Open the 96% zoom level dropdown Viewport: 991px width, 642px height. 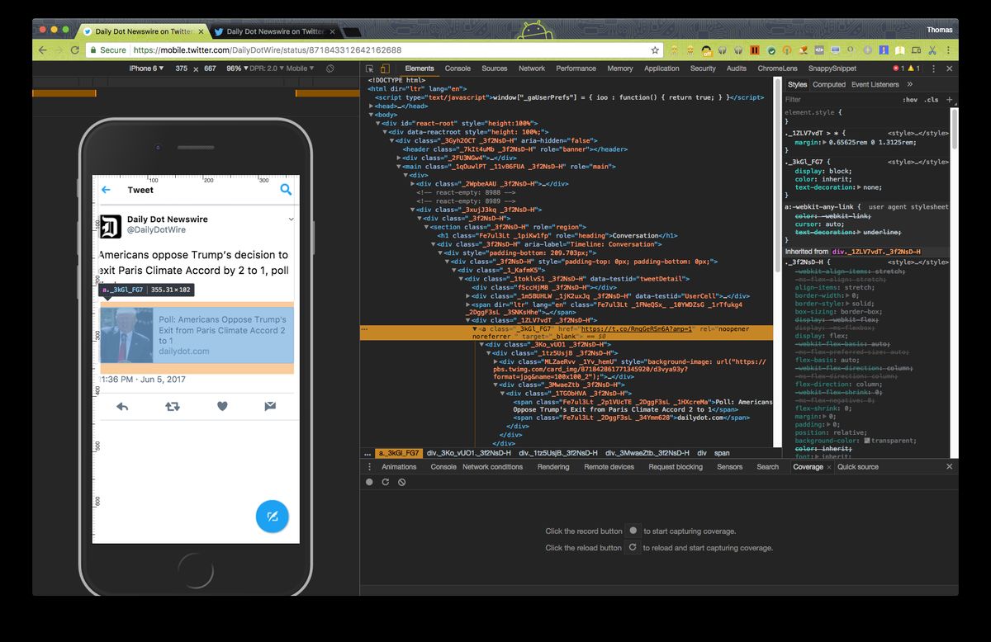[x=235, y=68]
